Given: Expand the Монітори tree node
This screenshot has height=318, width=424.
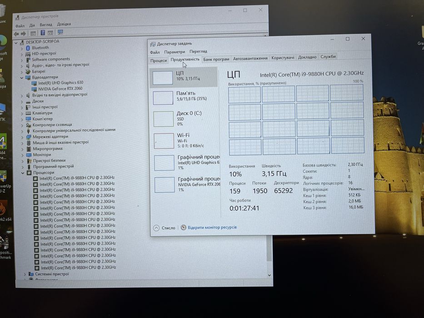Looking at the screenshot, I should tap(23, 155).
